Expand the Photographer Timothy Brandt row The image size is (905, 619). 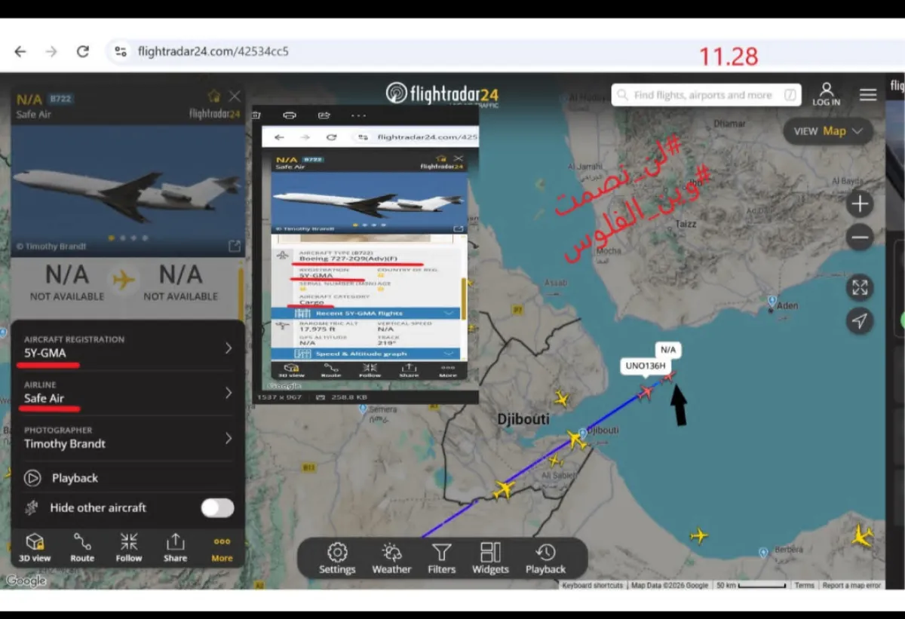[127, 438]
